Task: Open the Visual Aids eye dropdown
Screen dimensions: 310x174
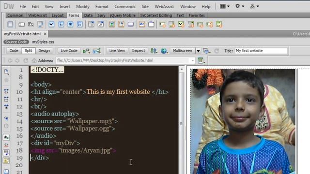Action: click(x=206, y=51)
